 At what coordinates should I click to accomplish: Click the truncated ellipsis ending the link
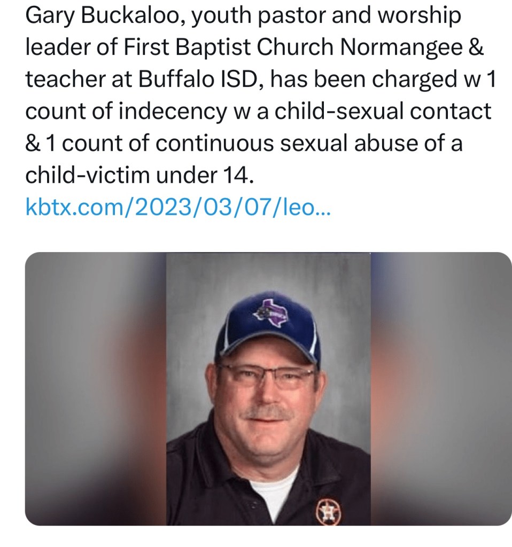pos(324,207)
